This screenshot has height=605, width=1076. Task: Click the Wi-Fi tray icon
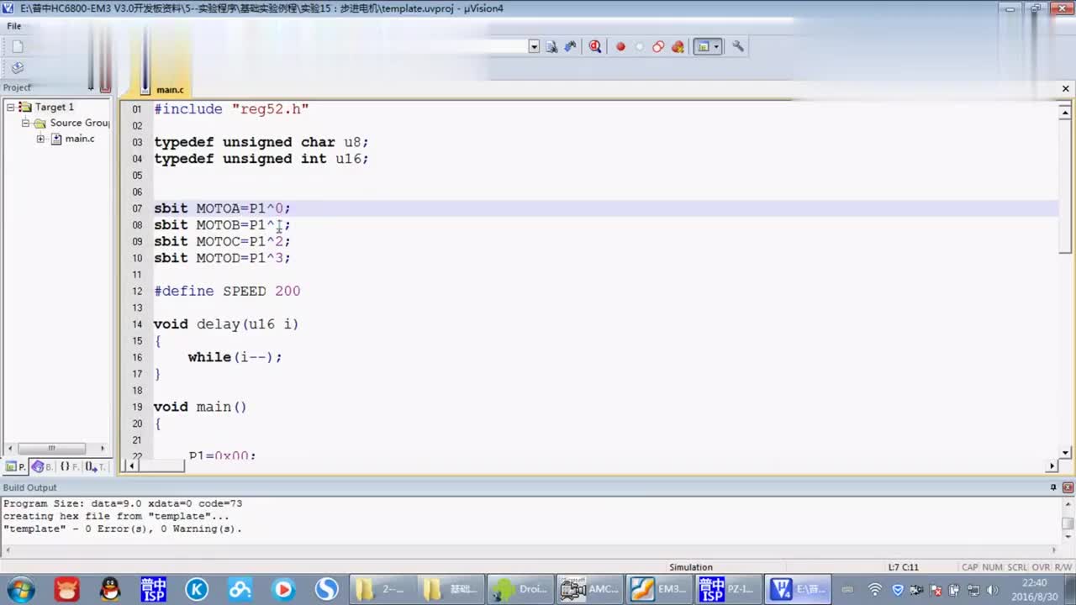pos(875,590)
